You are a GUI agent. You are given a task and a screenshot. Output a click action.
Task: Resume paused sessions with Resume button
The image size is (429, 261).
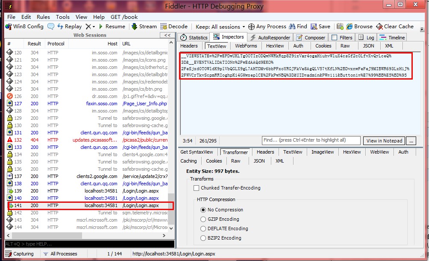point(111,27)
